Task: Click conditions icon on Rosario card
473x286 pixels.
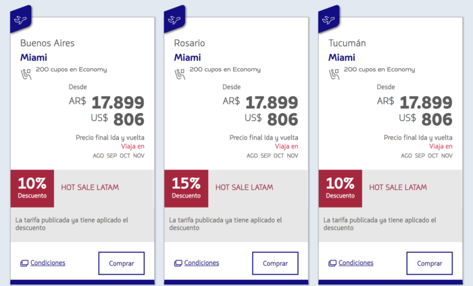Action: point(178,263)
